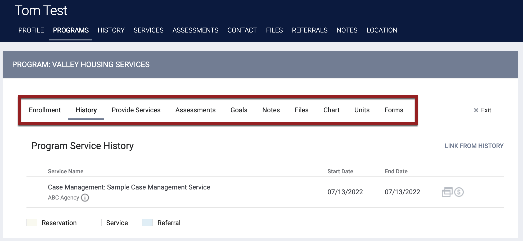523x241 pixels.
Task: Click the Service Name column header
Action: (x=65, y=171)
